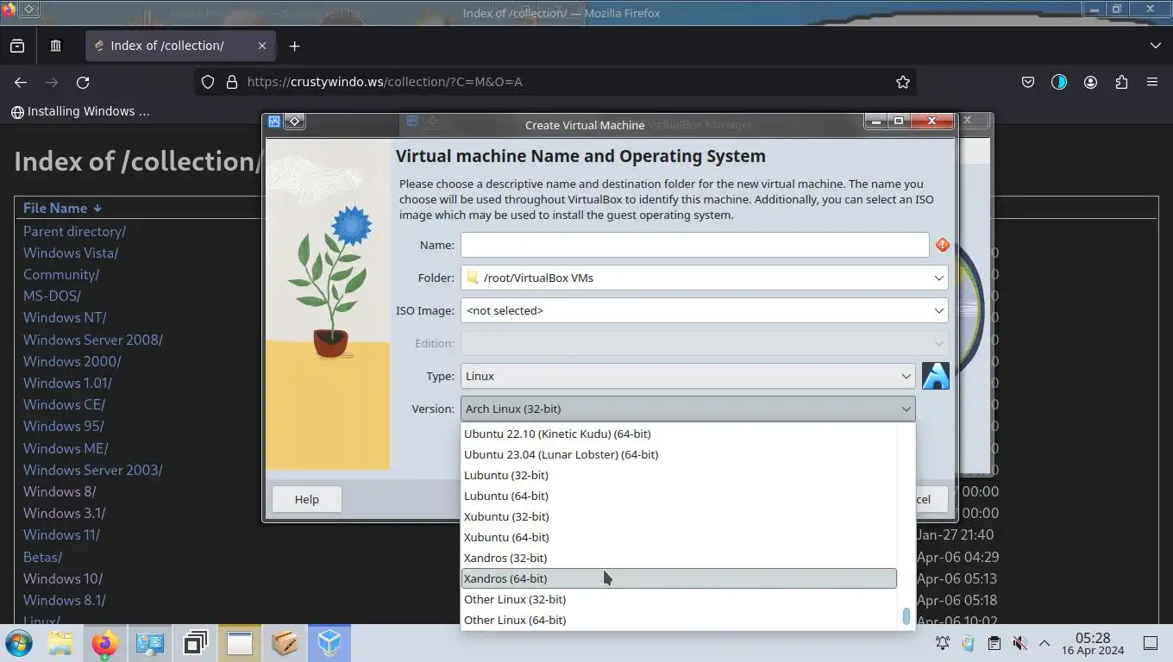Open the Folder dropdown
This screenshot has width=1173, height=662.
pyautogui.click(x=704, y=278)
